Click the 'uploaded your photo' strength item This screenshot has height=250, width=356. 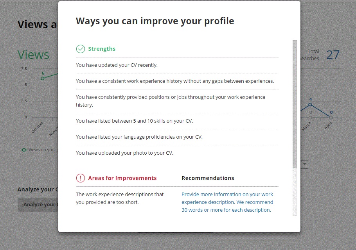point(124,153)
